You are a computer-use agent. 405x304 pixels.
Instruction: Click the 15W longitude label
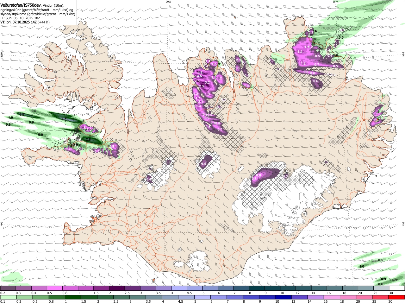pos(335,2)
